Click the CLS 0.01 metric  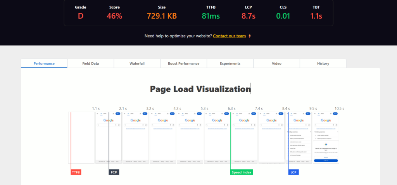click(x=283, y=16)
